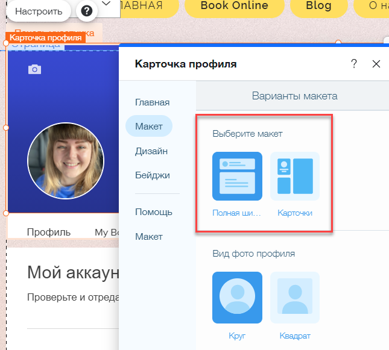Viewport: 389px width, 350px height.
Task: Open the Book Online menu item
Action: point(234,5)
